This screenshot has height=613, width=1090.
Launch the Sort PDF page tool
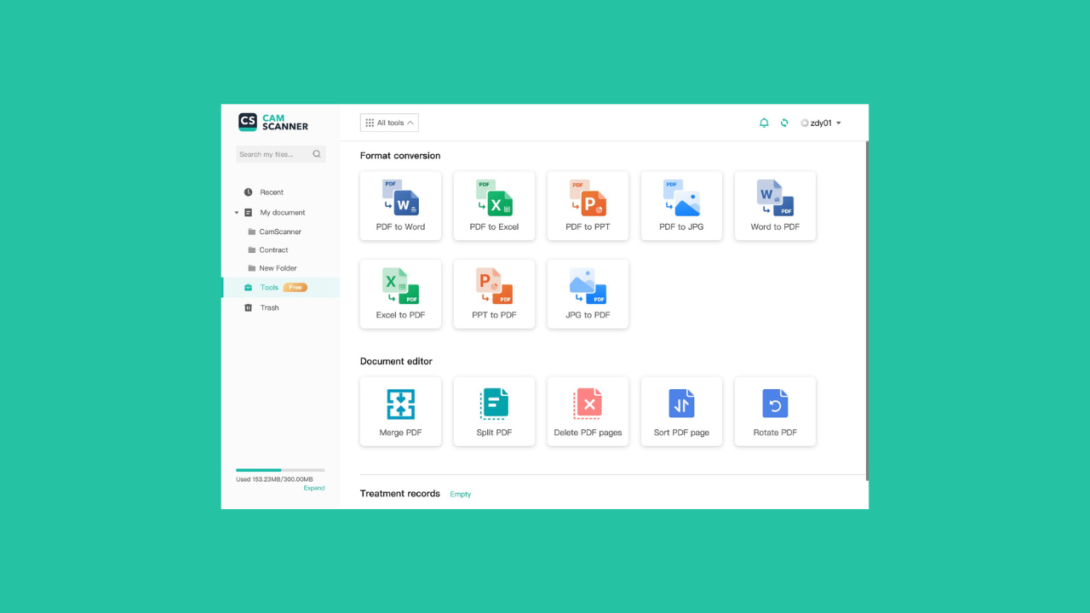681,411
